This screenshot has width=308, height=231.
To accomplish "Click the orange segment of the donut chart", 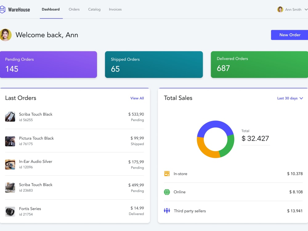I will pyautogui.click(x=204, y=150).
